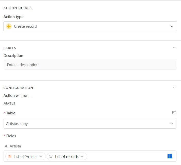This screenshot has height=165, width=181.
Task: Click the 'Table' label
Action: tap(11, 113)
